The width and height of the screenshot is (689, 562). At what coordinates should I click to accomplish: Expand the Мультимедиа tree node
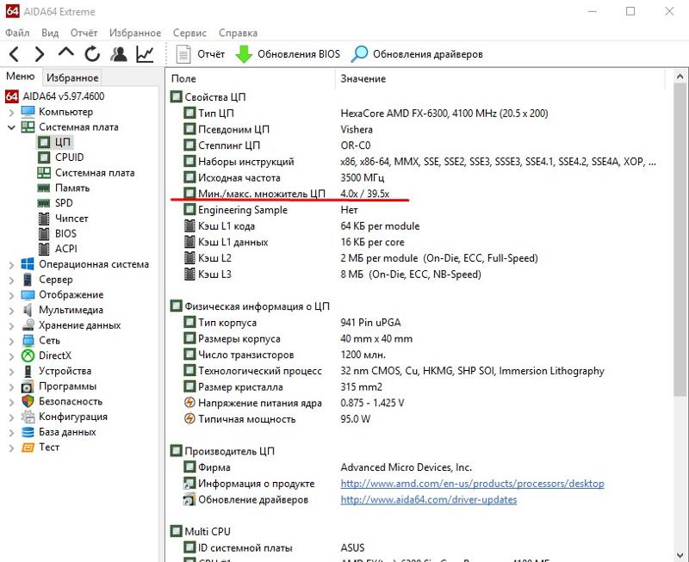11,311
